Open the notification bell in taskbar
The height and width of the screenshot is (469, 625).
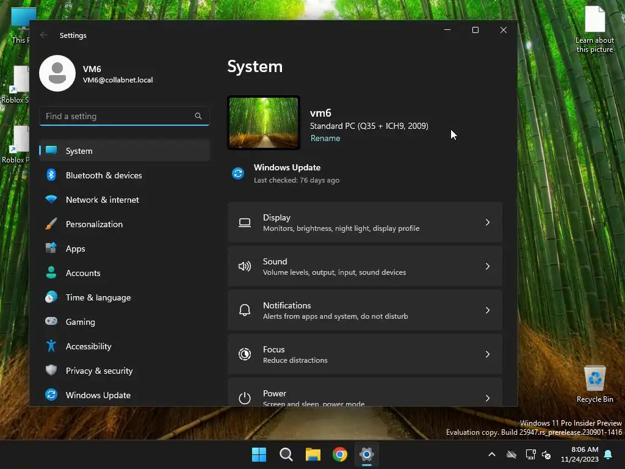coord(609,454)
